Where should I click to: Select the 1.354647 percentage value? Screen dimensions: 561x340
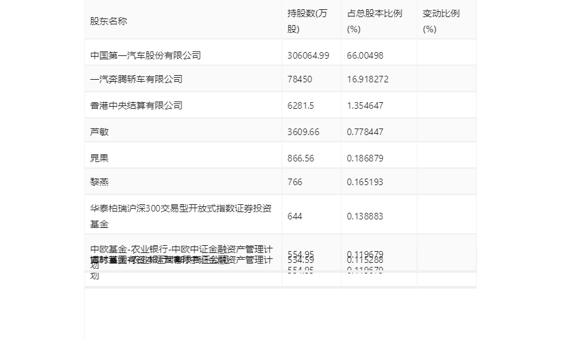pos(365,105)
